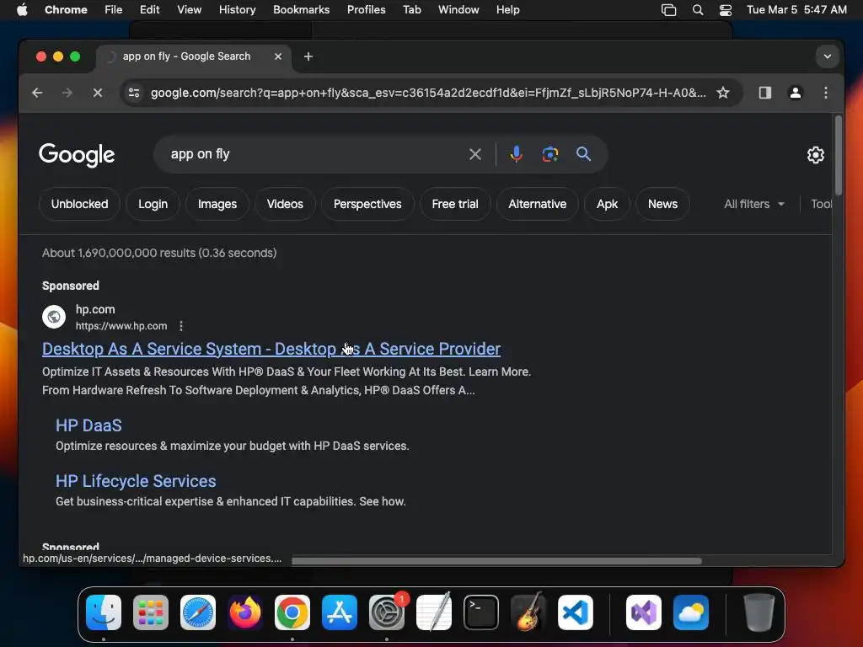Image resolution: width=863 pixels, height=647 pixels.
Task: Launch Firefox from the Dock
Action: (245, 612)
